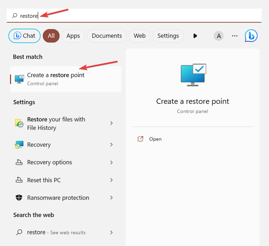Click the Ransomware protection shield icon

click(x=19, y=198)
